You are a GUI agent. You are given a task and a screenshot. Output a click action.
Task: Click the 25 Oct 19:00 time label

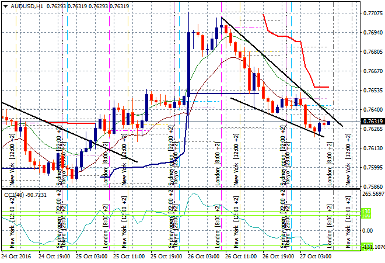166,257
